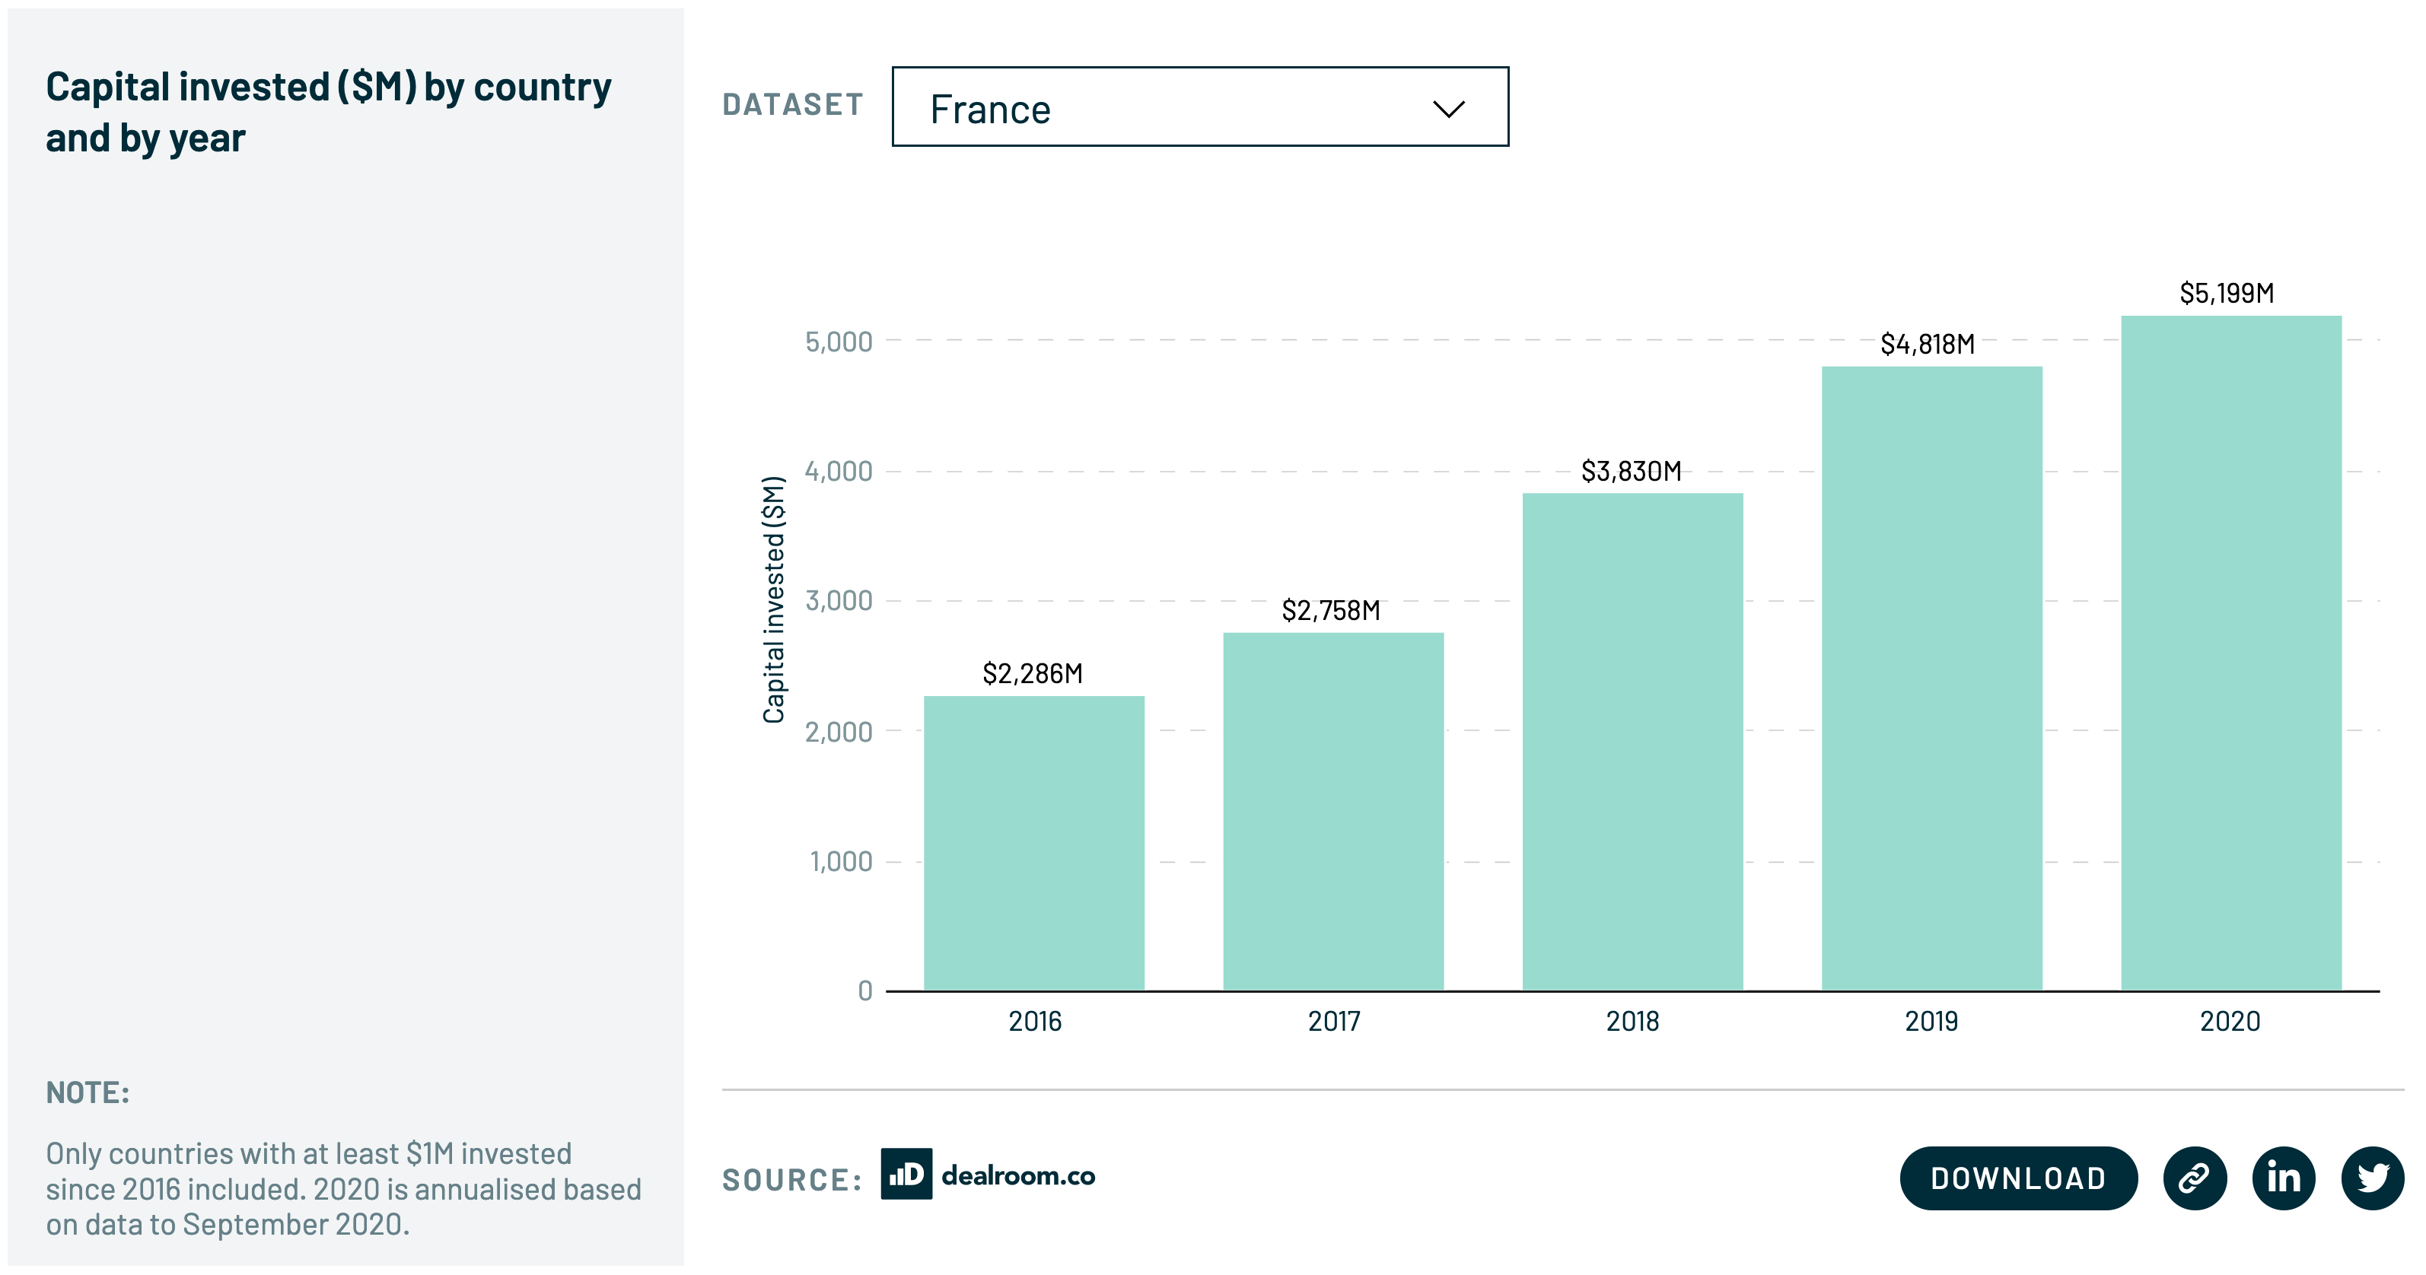This screenshot has width=2426, height=1275.
Task: Click the 2020 x-axis label
Action: click(2229, 1022)
